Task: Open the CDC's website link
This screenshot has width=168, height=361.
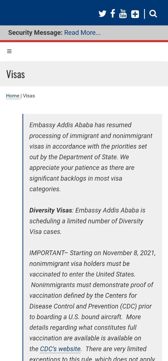Action: click(60, 349)
